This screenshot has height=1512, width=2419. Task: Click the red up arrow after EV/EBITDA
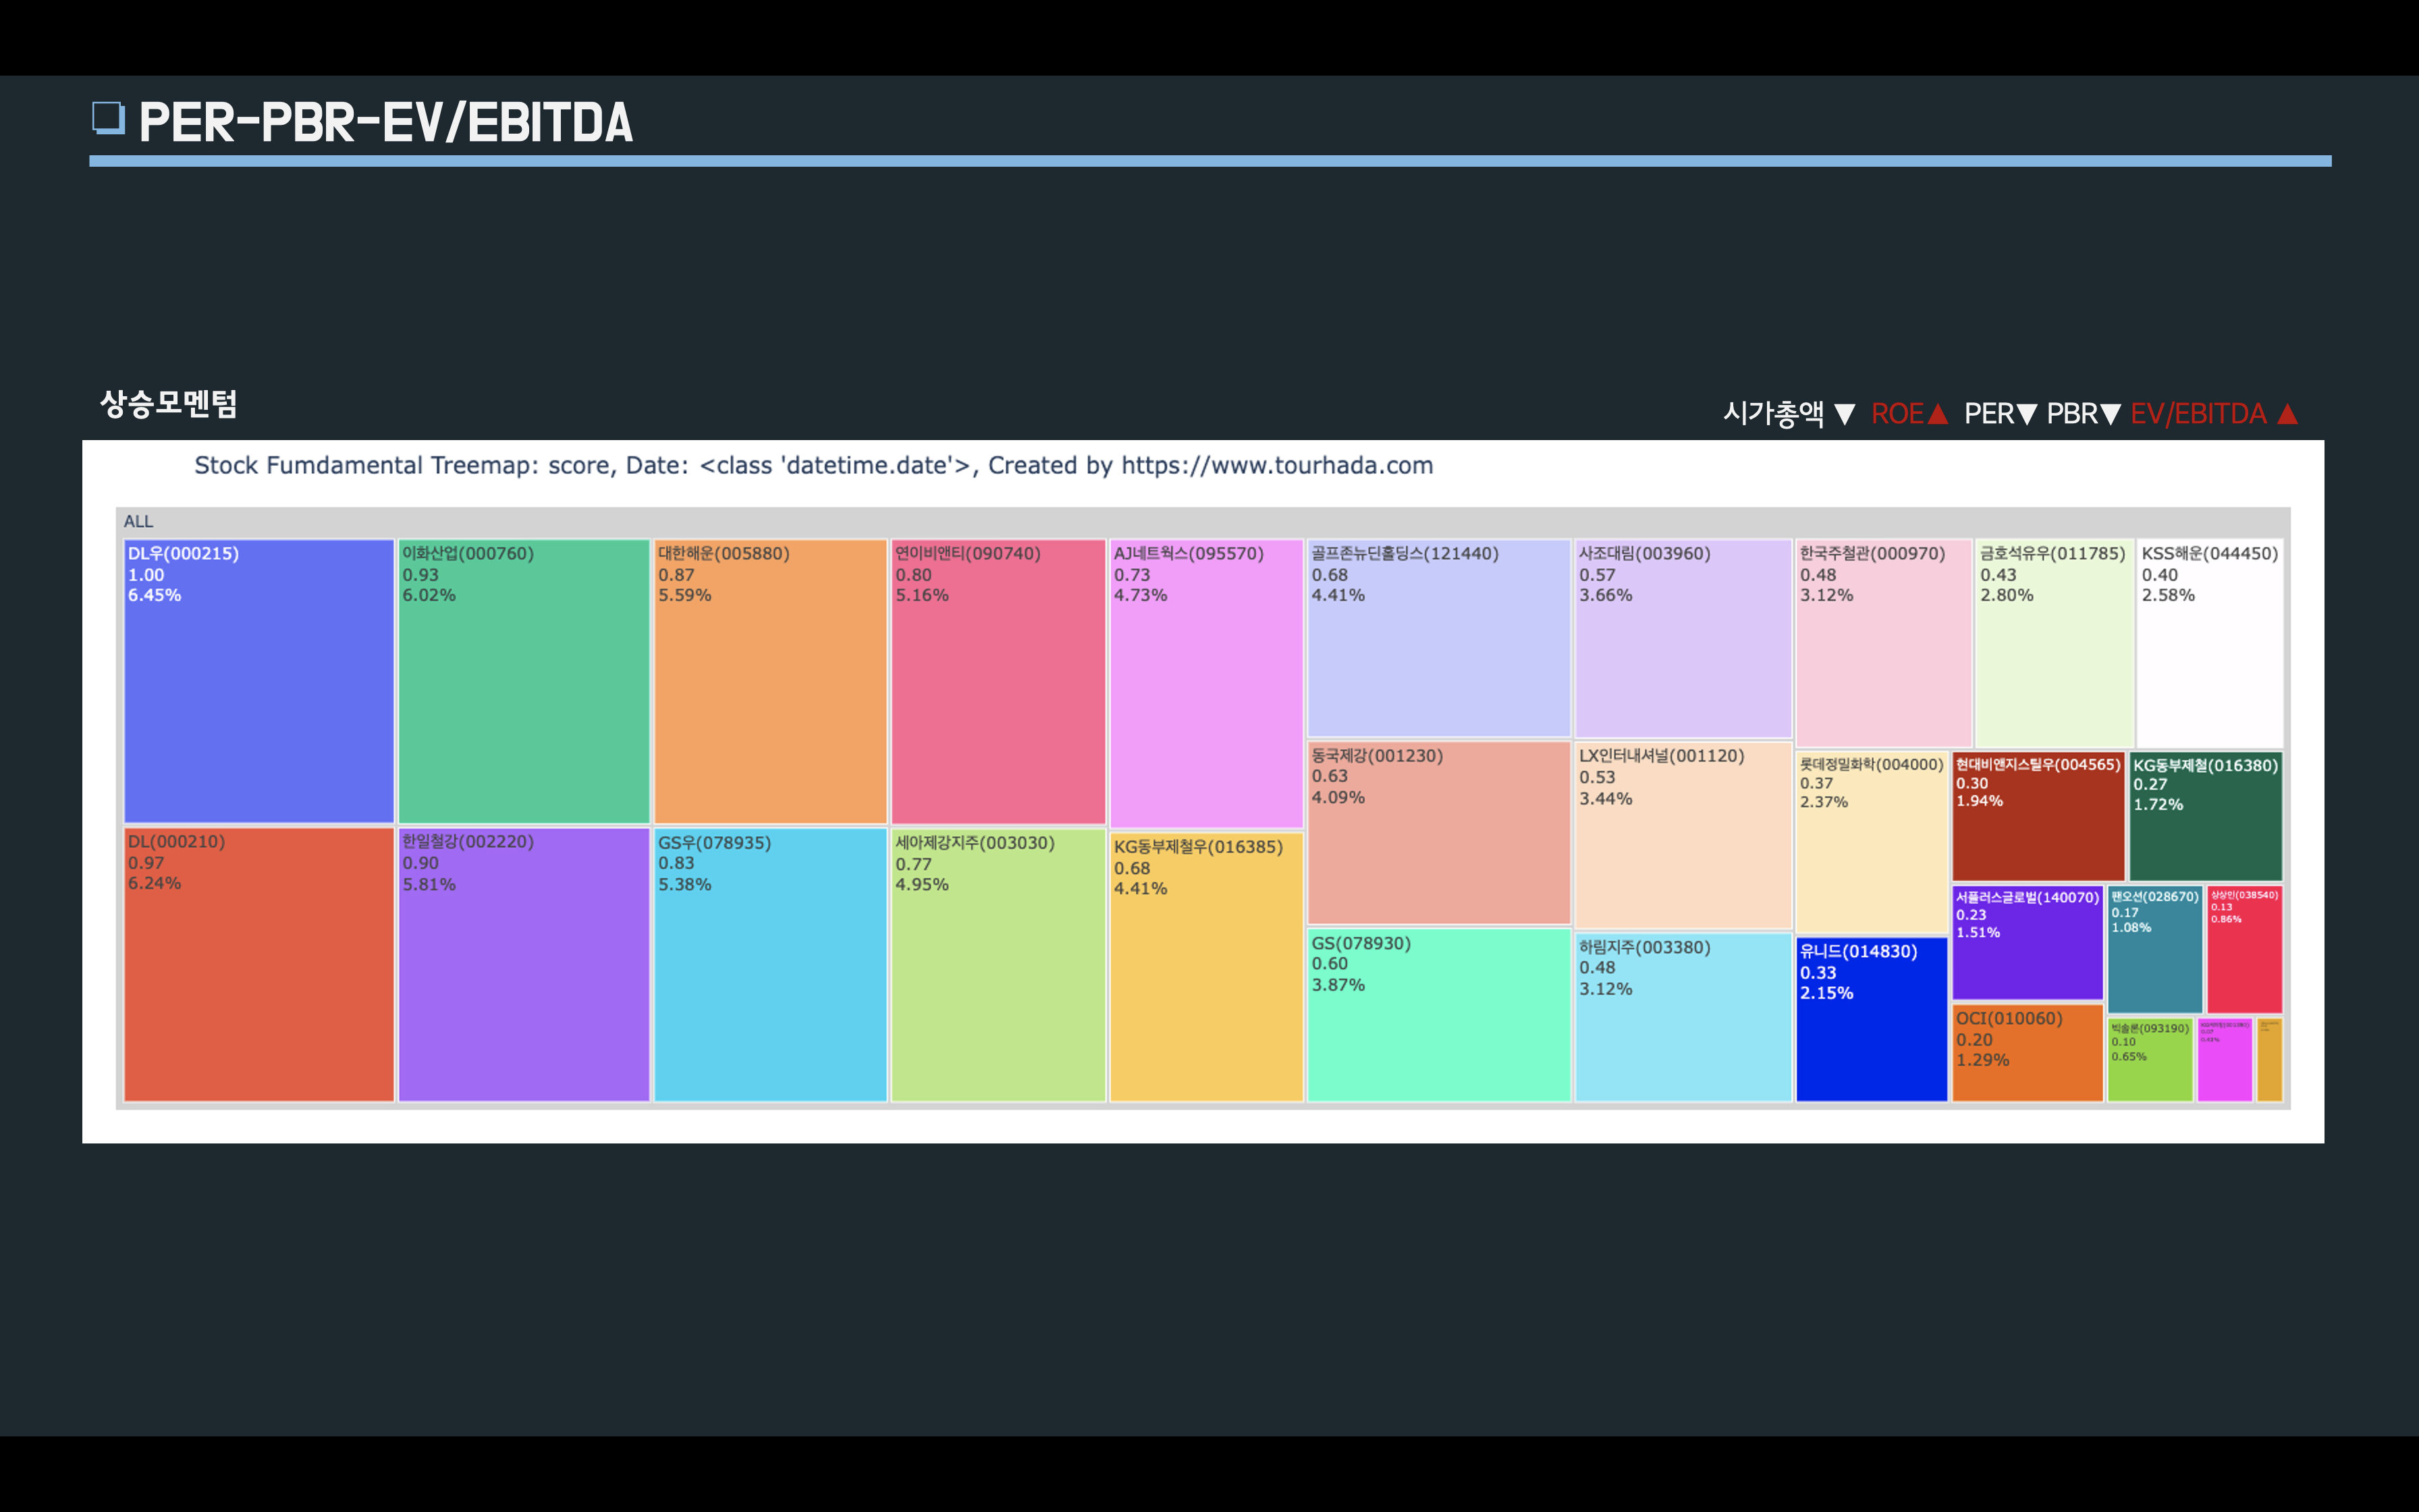pyautogui.click(x=2287, y=414)
